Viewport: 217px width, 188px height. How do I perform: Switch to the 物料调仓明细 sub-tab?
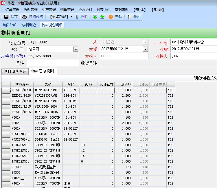pyautogui.click(x=15, y=71)
